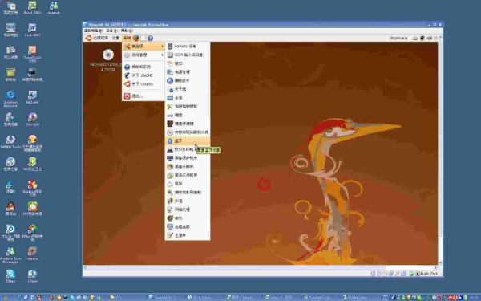Open VirtualBox 虚拟电脑 machine menu

[93, 31]
